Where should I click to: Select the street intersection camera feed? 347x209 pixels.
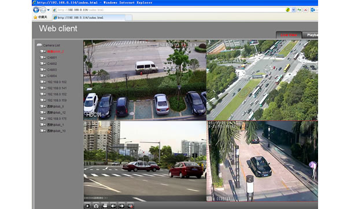point(145,161)
